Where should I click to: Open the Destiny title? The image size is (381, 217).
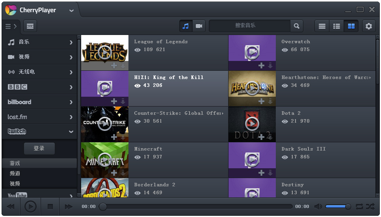293,185
